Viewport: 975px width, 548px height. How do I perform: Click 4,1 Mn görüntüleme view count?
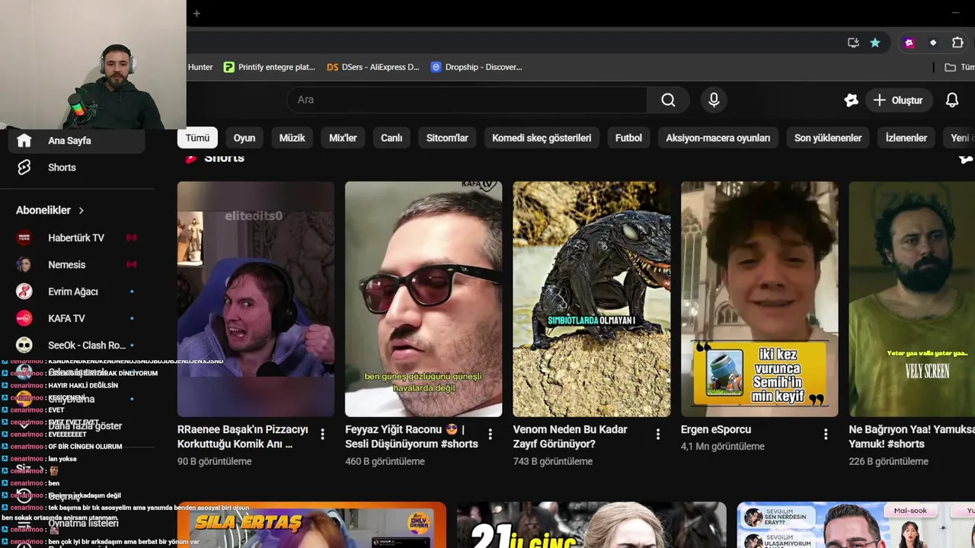[x=723, y=447]
